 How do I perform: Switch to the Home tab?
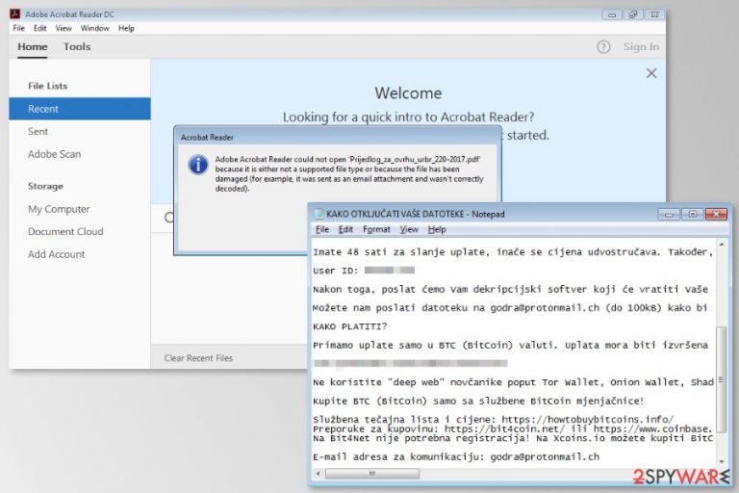33,47
